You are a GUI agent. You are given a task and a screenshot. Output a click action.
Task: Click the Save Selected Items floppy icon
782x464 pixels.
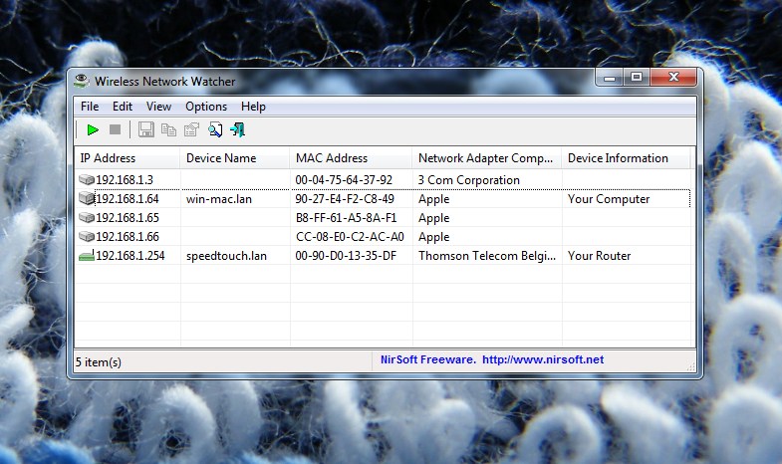145,129
